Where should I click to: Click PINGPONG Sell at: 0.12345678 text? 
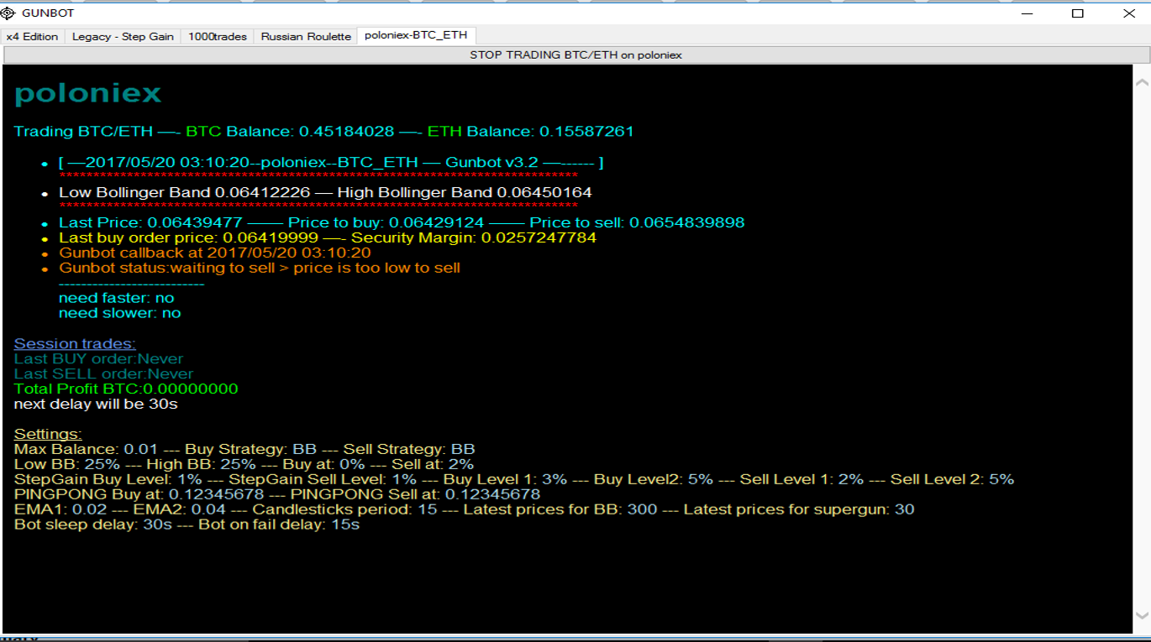(x=416, y=494)
